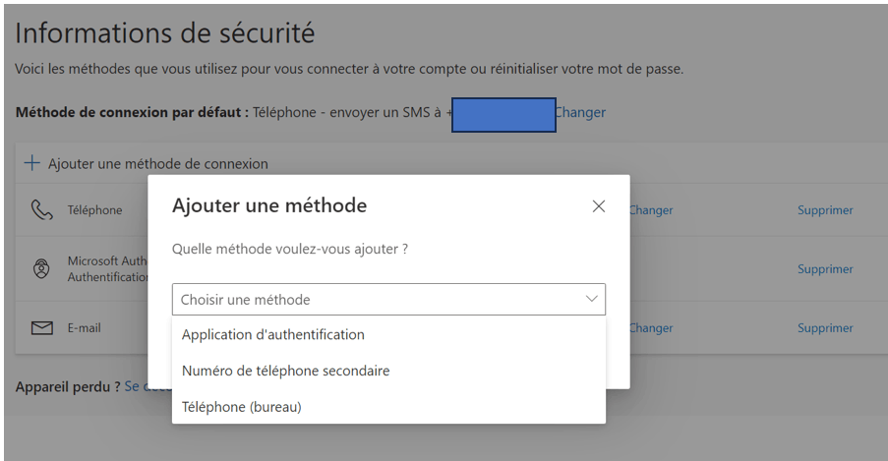Click the Téléphone row label
This screenshot has width=888, height=461.
pyautogui.click(x=94, y=210)
